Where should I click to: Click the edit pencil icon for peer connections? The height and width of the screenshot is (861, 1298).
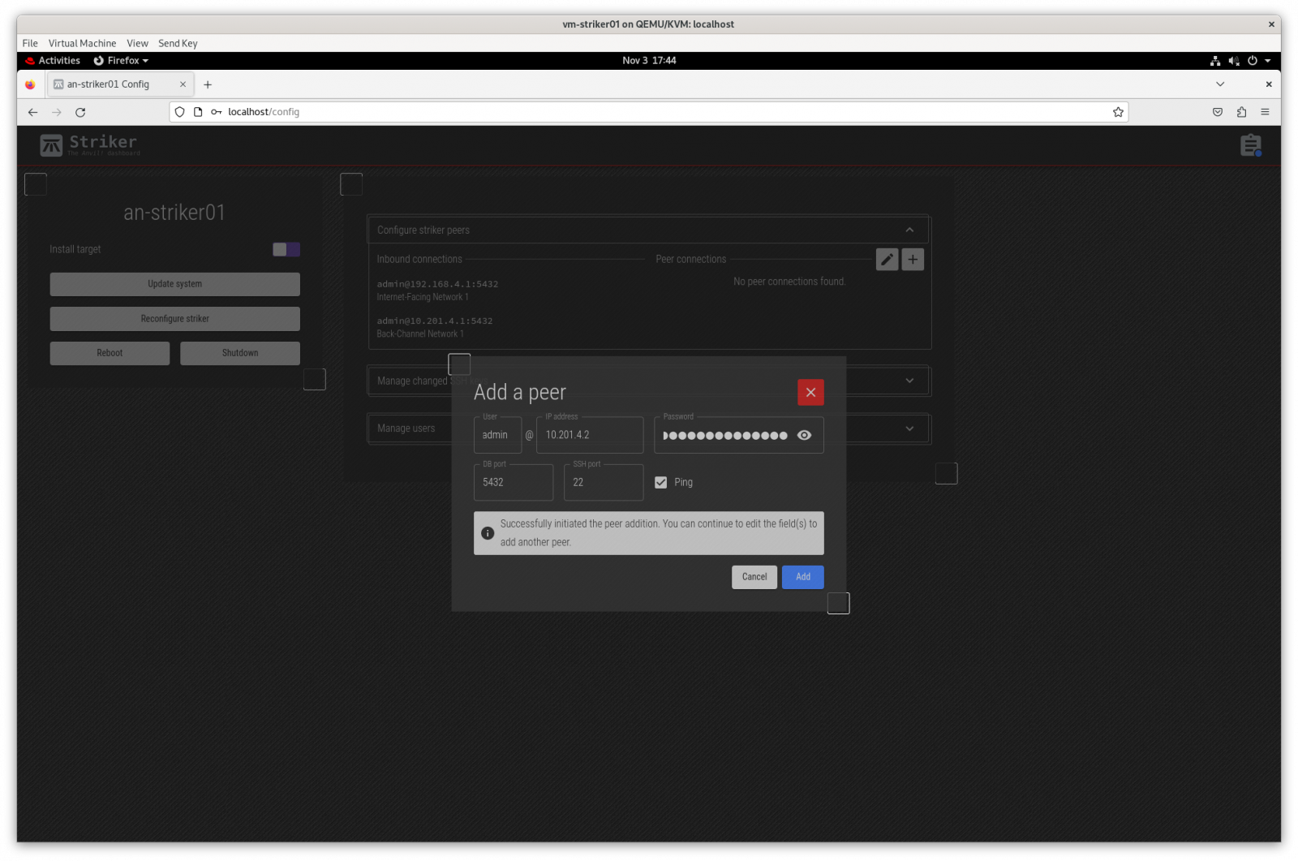(887, 260)
